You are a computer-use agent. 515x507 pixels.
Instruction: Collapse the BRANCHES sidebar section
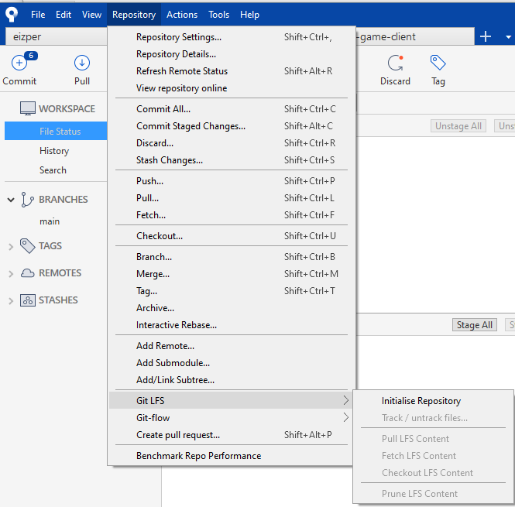(11, 200)
